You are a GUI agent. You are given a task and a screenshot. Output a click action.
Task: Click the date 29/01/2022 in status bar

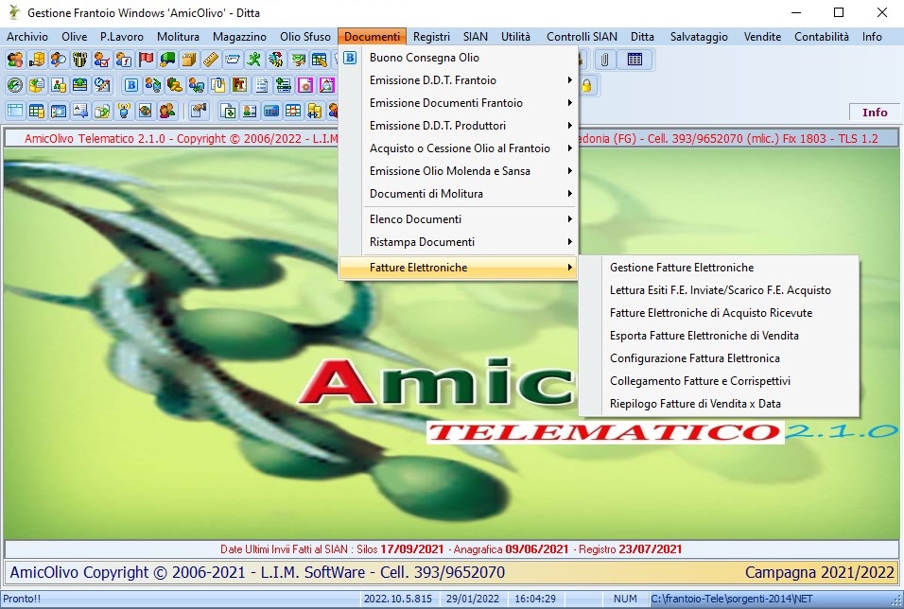coord(473,599)
